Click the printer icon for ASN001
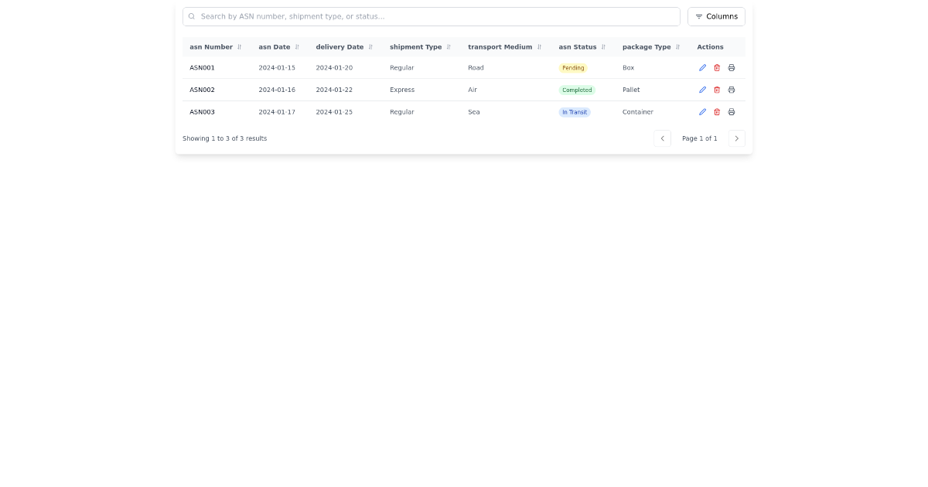 click(x=732, y=67)
